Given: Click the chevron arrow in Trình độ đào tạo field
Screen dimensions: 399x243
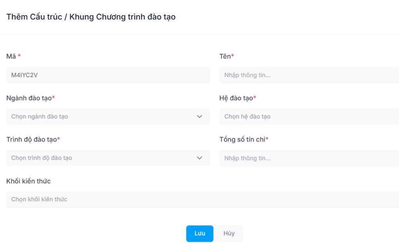Looking at the screenshot, I should tap(199, 158).
